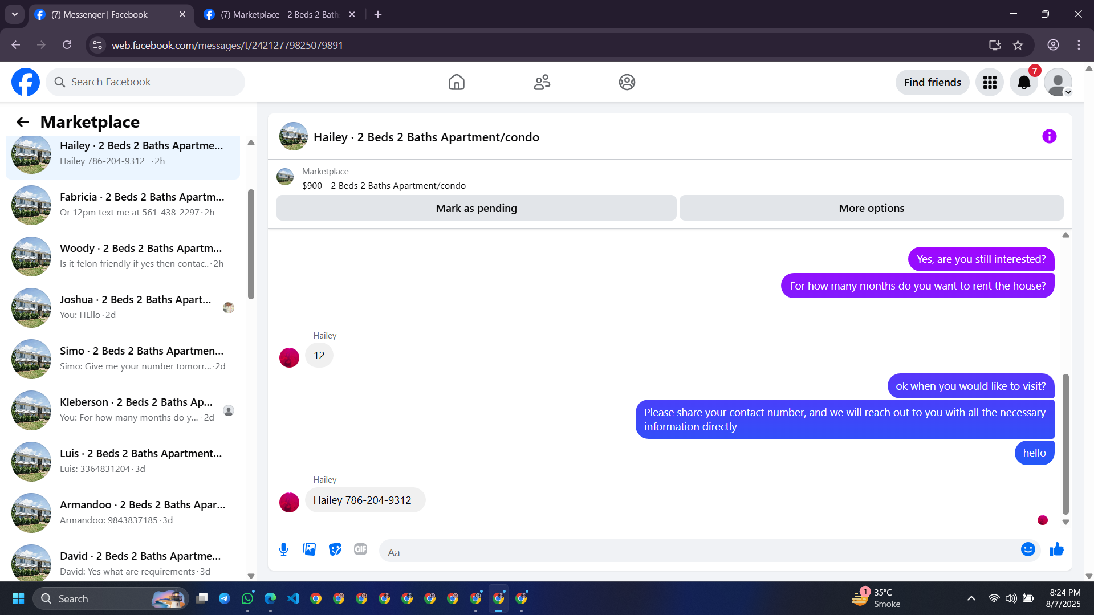Click Hailey's avatar beside the phone message
This screenshot has height=615, width=1094.
pos(289,502)
